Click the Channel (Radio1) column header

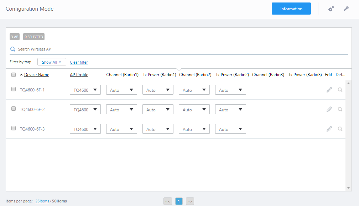(x=122, y=75)
